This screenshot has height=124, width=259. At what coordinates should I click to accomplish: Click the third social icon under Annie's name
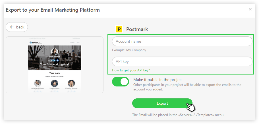pos(57,60)
